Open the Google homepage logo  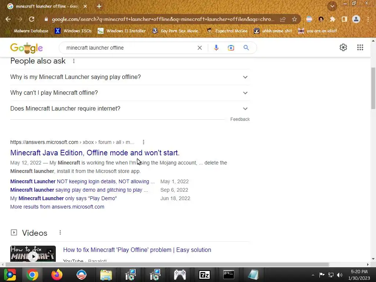click(26, 48)
